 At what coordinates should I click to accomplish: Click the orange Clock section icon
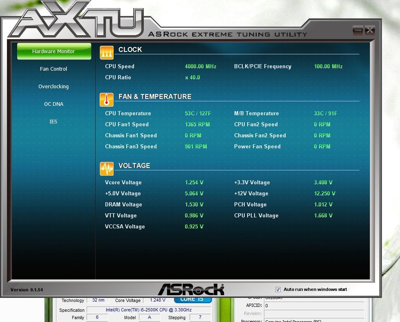point(107,53)
